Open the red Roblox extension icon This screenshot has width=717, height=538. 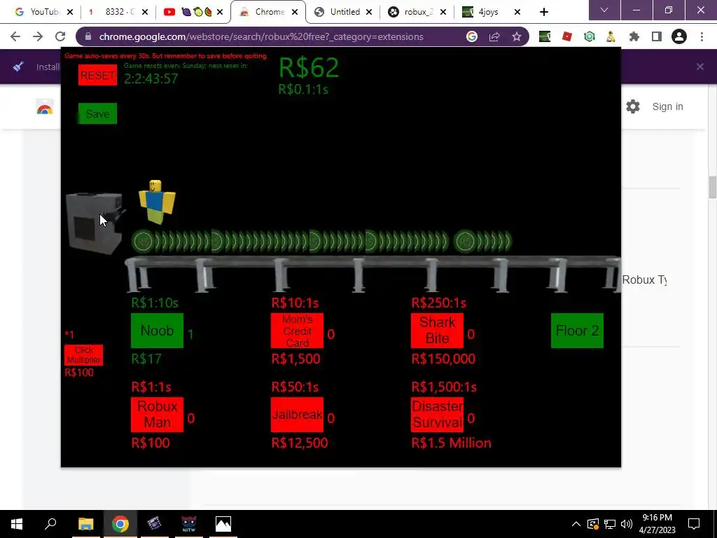click(x=567, y=36)
